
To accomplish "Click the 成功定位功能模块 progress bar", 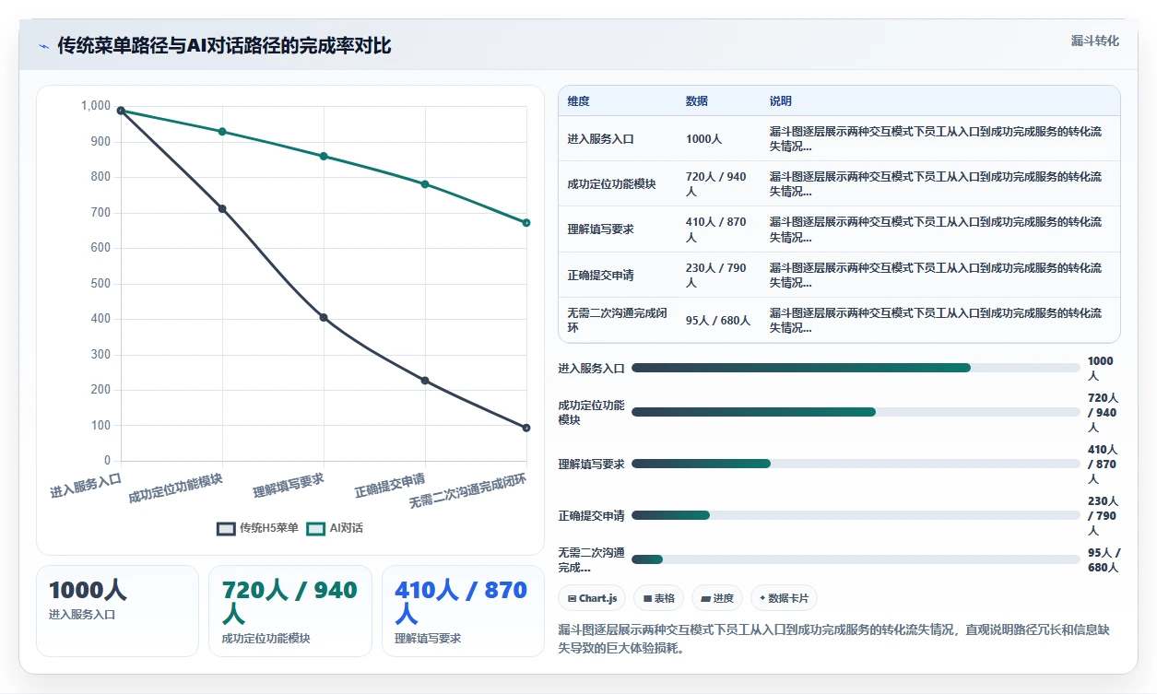I will [x=856, y=412].
